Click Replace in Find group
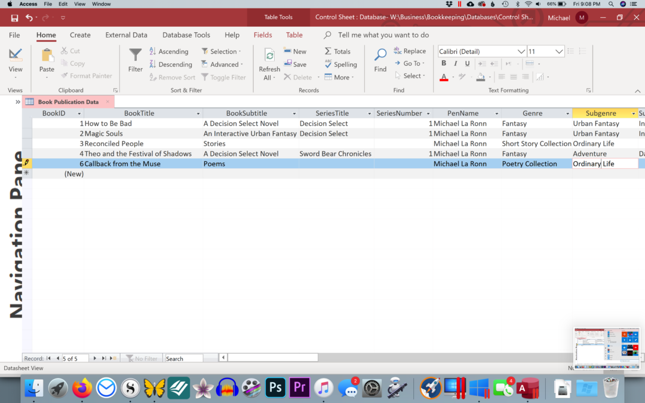Image resolution: width=645 pixels, height=403 pixels. (x=410, y=51)
